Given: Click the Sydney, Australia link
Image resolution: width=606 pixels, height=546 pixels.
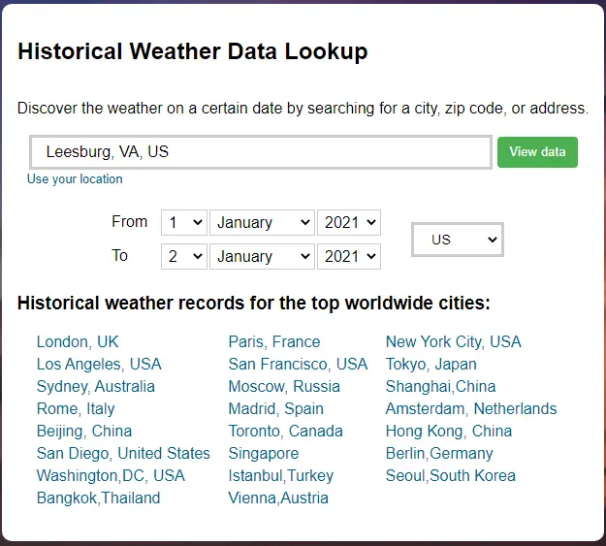Looking at the screenshot, I should pyautogui.click(x=95, y=386).
